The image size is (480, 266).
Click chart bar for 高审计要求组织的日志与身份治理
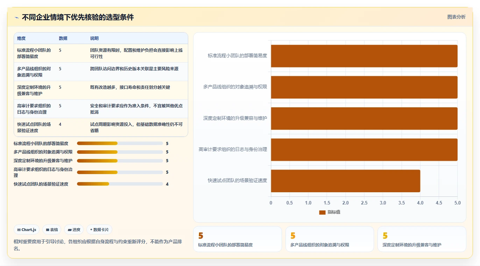pyautogui.click(x=364, y=150)
